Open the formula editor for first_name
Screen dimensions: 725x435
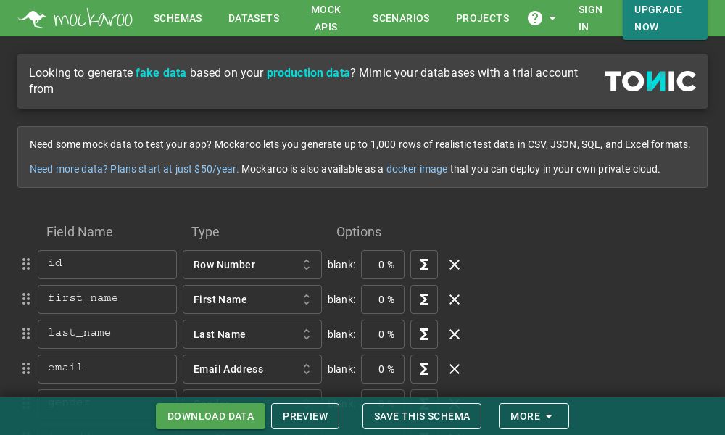(x=424, y=299)
